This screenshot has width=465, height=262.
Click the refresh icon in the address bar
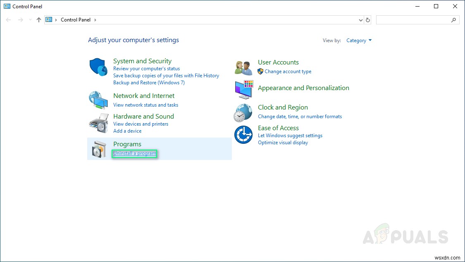point(368,19)
